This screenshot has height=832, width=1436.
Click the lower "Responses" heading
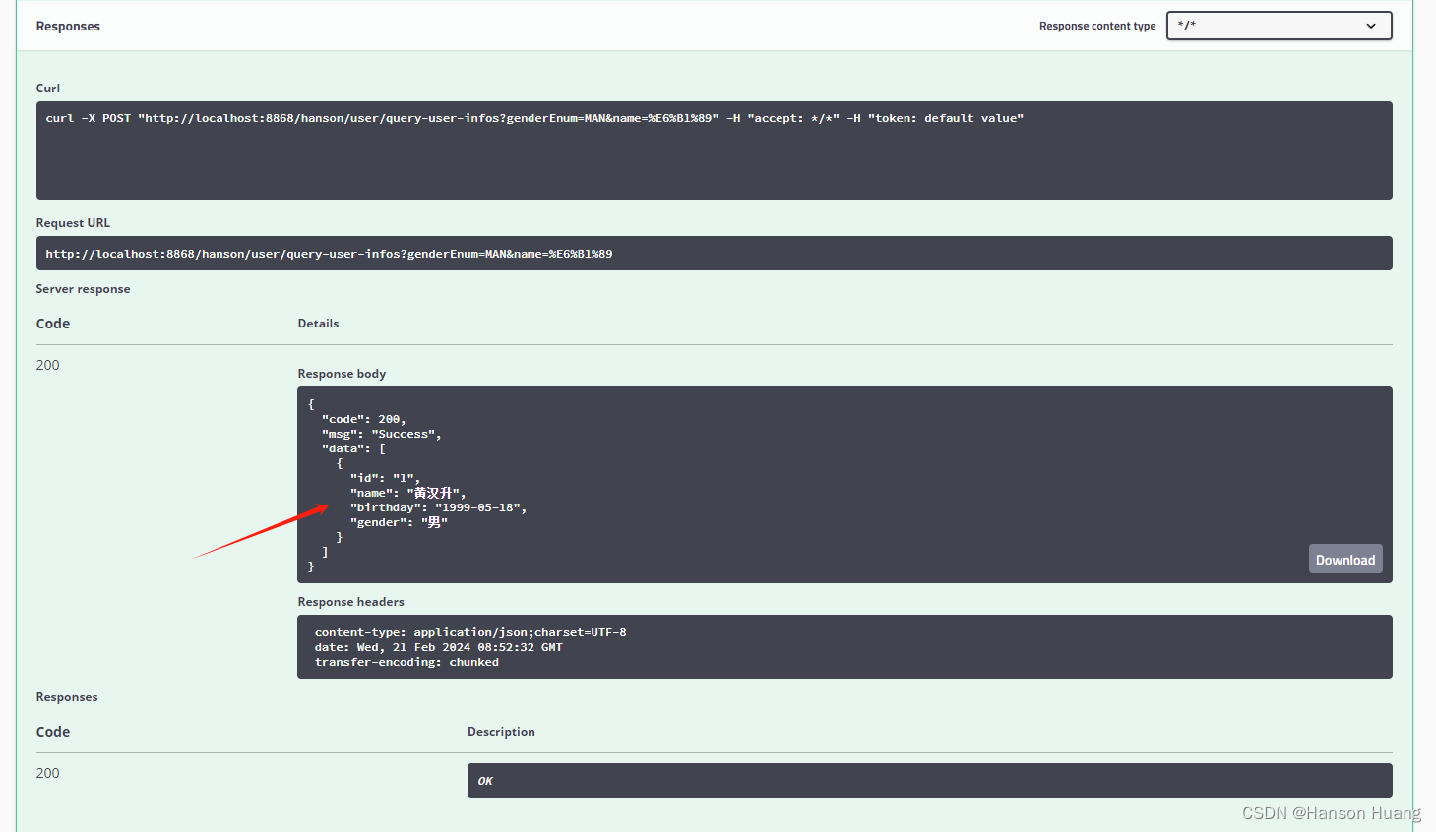tap(67, 697)
